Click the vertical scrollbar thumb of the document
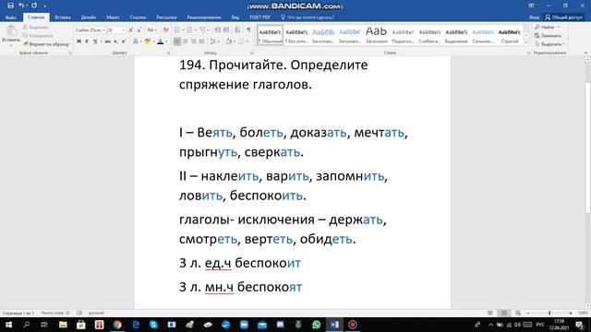 [587, 147]
